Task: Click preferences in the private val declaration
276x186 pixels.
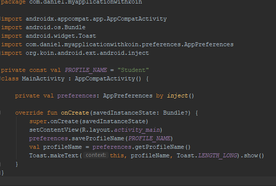Action: [77, 96]
